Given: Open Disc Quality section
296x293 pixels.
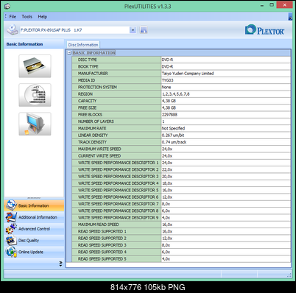Looking at the screenshot, I should tap(34, 240).
